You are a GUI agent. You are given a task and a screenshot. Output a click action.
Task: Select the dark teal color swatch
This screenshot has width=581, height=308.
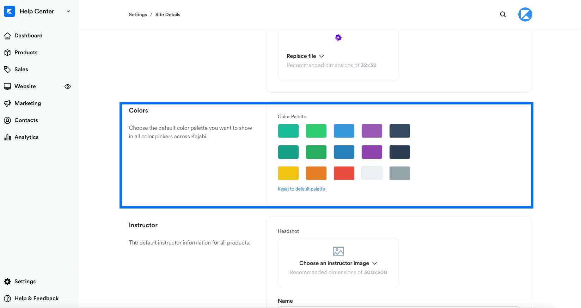[288, 152]
